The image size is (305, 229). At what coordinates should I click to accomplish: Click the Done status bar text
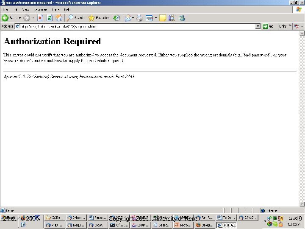coord(10,210)
